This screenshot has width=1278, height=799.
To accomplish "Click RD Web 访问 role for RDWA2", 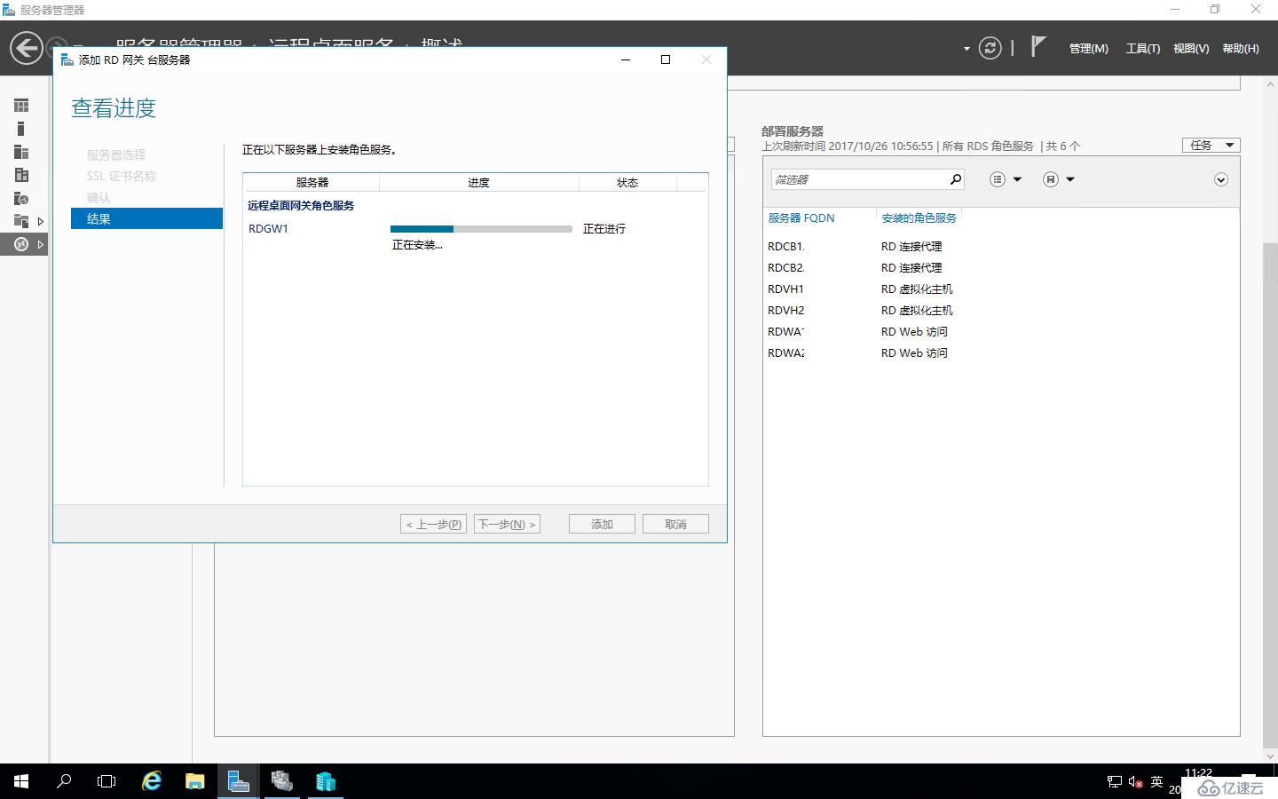I will 914,352.
